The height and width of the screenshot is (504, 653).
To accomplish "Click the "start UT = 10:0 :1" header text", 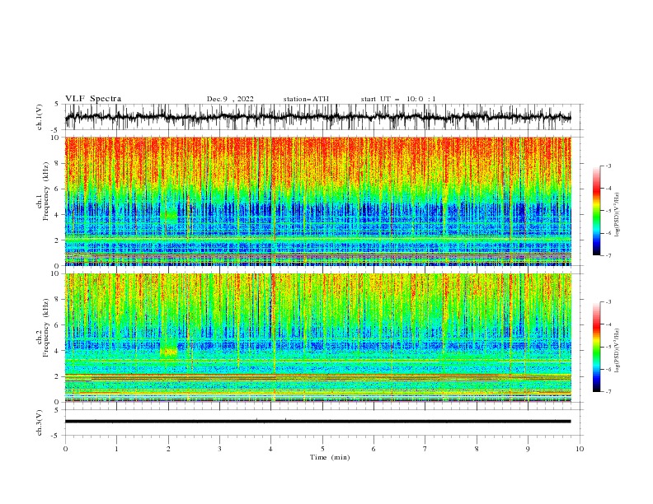I will point(398,99).
